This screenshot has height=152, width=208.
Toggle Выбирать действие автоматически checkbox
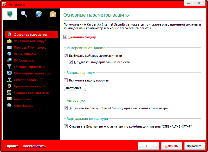coord(66,56)
